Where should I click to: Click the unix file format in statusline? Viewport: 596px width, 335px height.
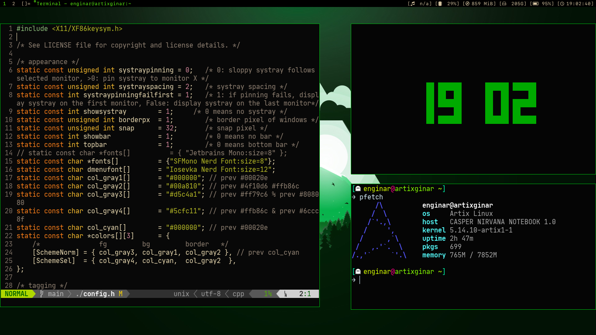182,294
